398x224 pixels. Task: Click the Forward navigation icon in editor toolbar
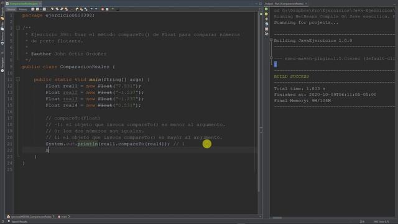tap(44, 9)
